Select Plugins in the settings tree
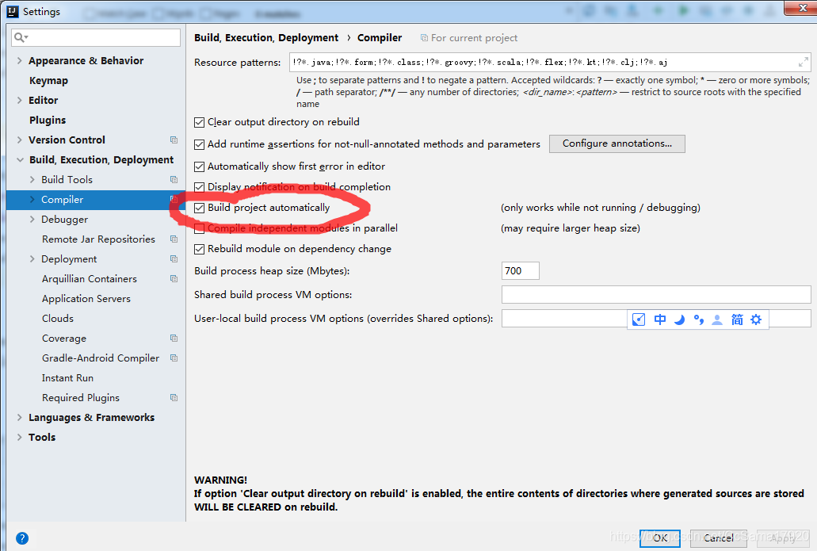This screenshot has width=817, height=551. (x=48, y=120)
